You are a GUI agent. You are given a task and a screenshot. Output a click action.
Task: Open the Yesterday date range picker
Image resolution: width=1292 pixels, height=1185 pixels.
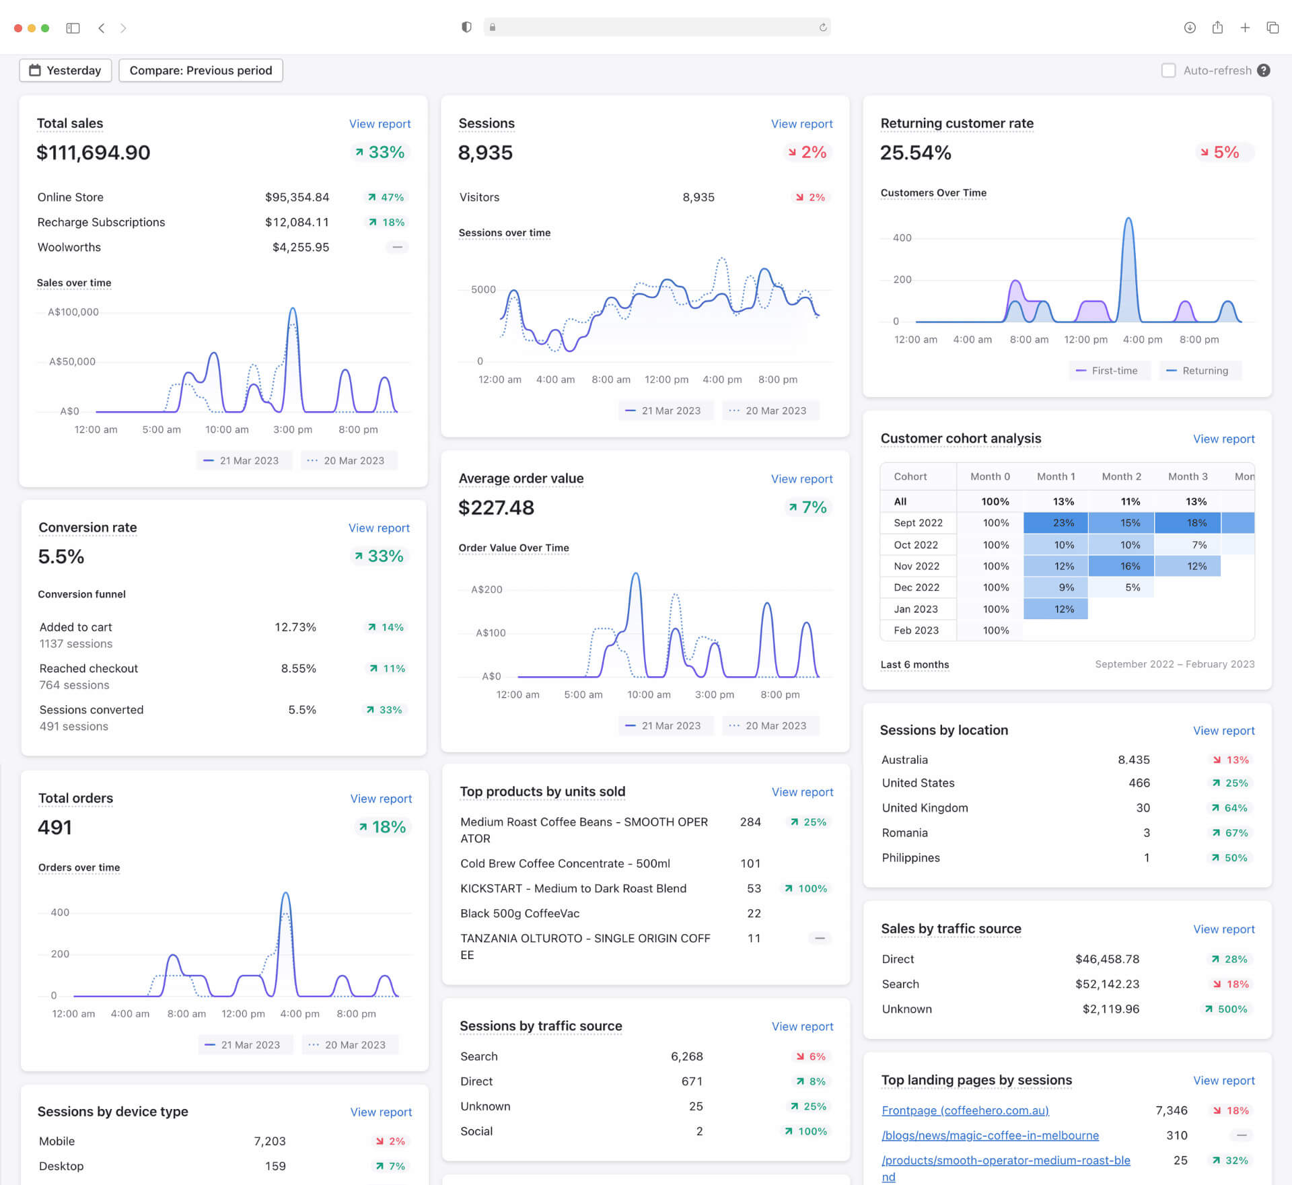[65, 70]
